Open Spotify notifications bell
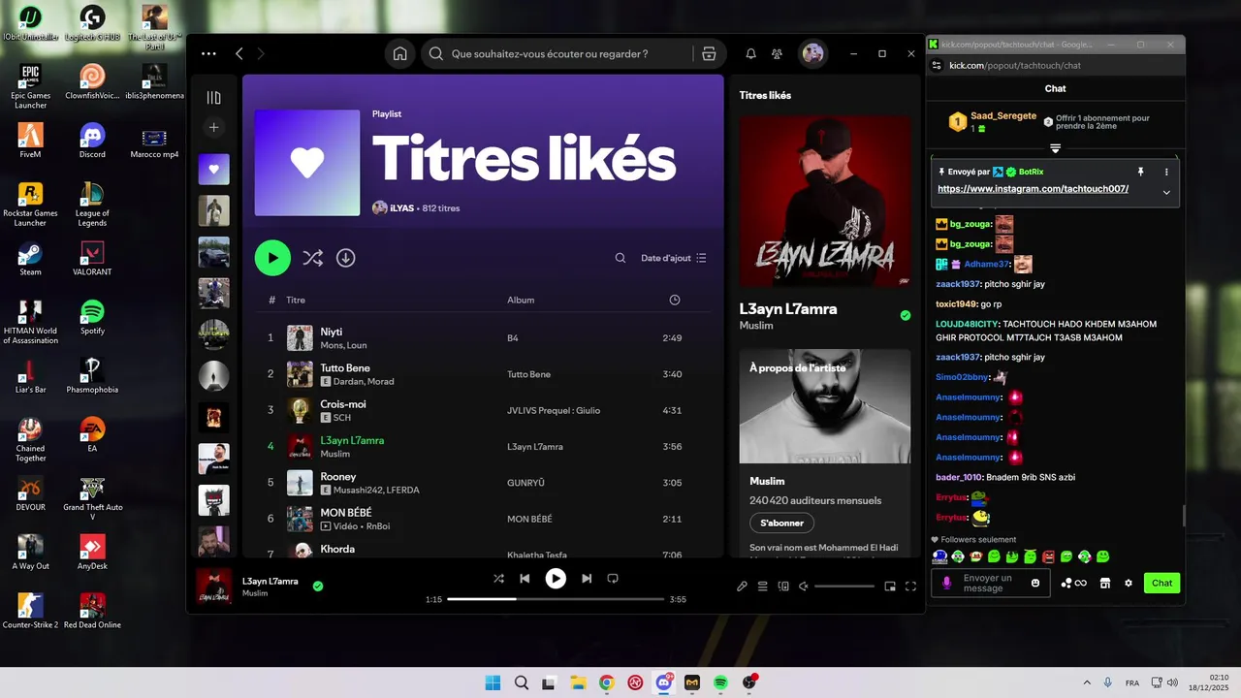This screenshot has height=698, width=1241. pyautogui.click(x=750, y=54)
